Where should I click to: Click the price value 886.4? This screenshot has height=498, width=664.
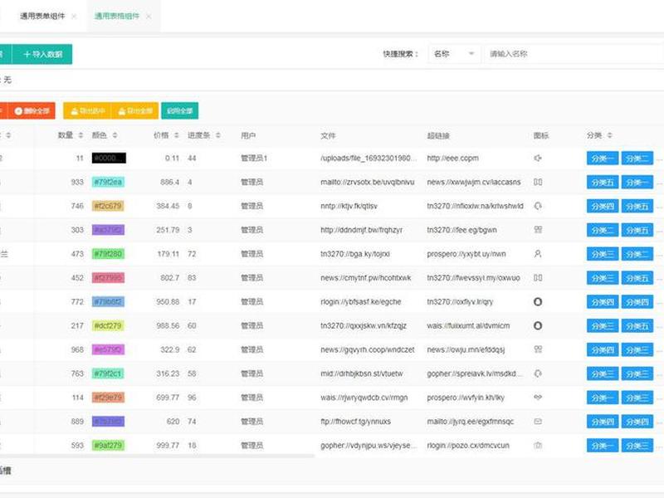click(x=170, y=182)
